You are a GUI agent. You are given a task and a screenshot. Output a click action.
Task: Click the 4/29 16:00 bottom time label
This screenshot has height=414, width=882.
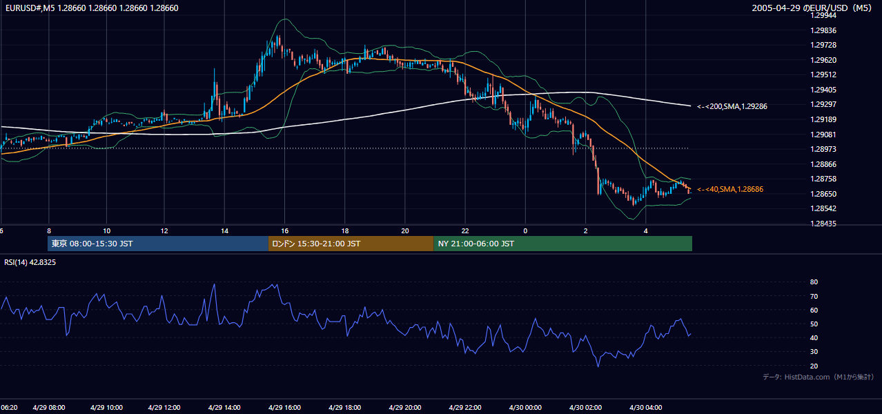(x=285, y=408)
